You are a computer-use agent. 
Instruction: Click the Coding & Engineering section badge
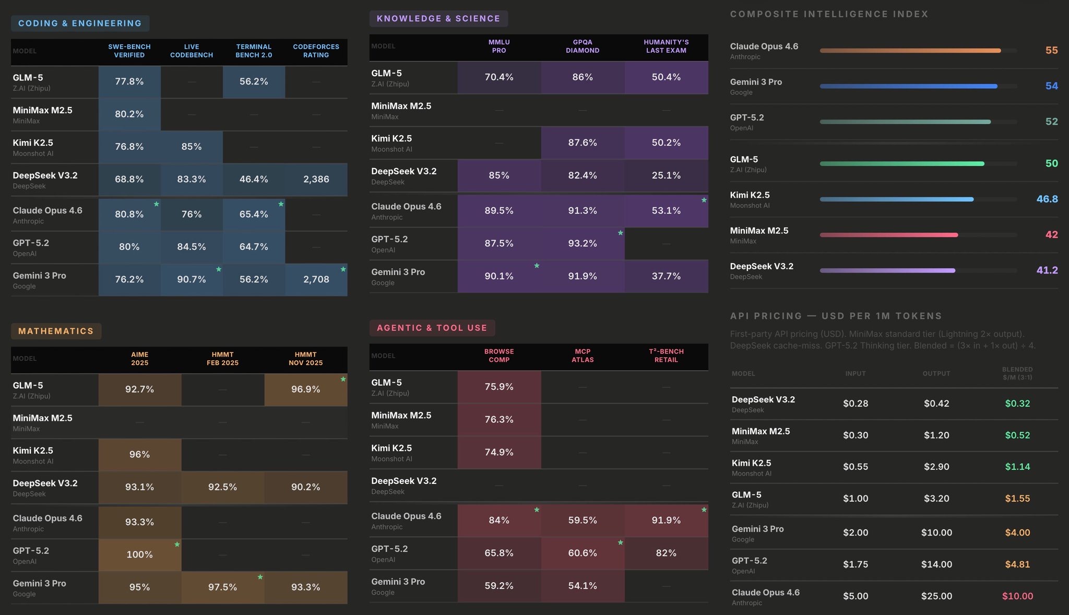(x=80, y=23)
